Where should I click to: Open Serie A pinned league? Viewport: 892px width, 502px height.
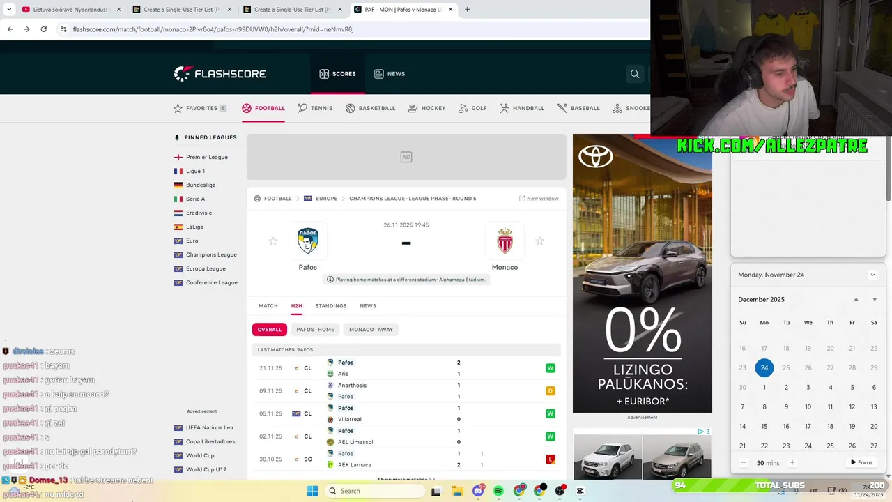[x=190, y=199]
